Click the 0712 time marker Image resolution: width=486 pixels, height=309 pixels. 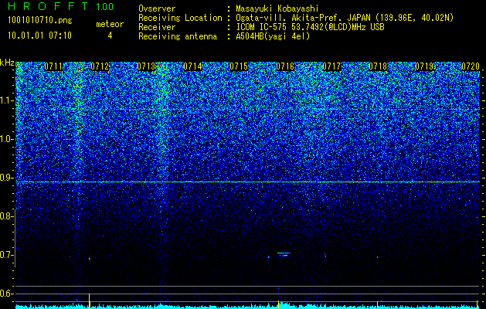pos(100,66)
